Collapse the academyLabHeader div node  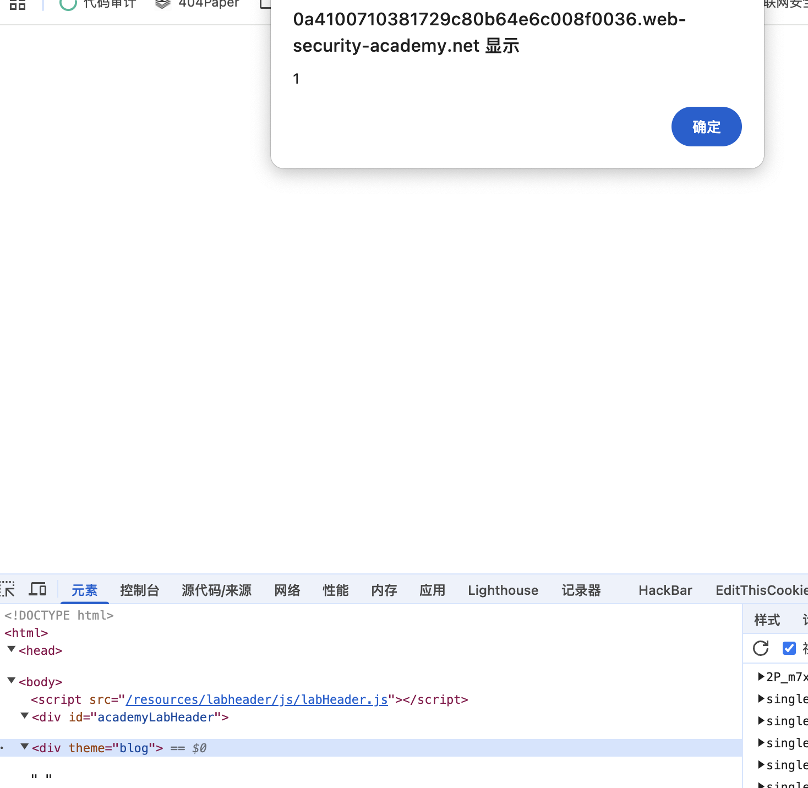24,716
